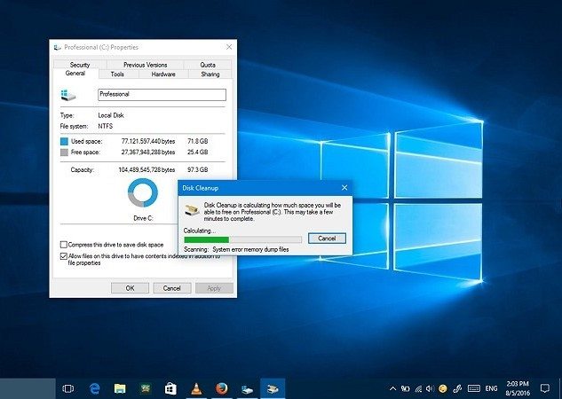The width and height of the screenshot is (562, 399).
Task: Launch VLC media player from the taskbar
Action: coord(196,388)
